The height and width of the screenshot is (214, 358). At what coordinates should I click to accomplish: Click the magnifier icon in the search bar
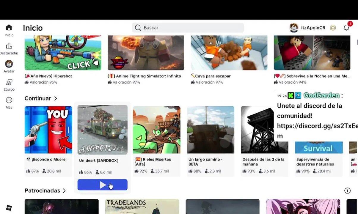click(x=138, y=28)
